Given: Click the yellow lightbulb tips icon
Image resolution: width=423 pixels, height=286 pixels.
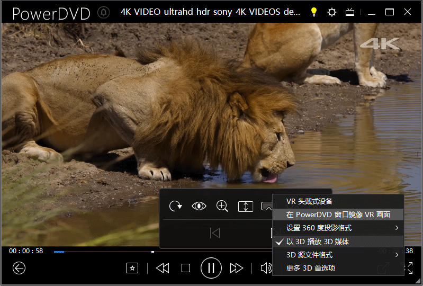Looking at the screenshot, I should click(x=313, y=12).
